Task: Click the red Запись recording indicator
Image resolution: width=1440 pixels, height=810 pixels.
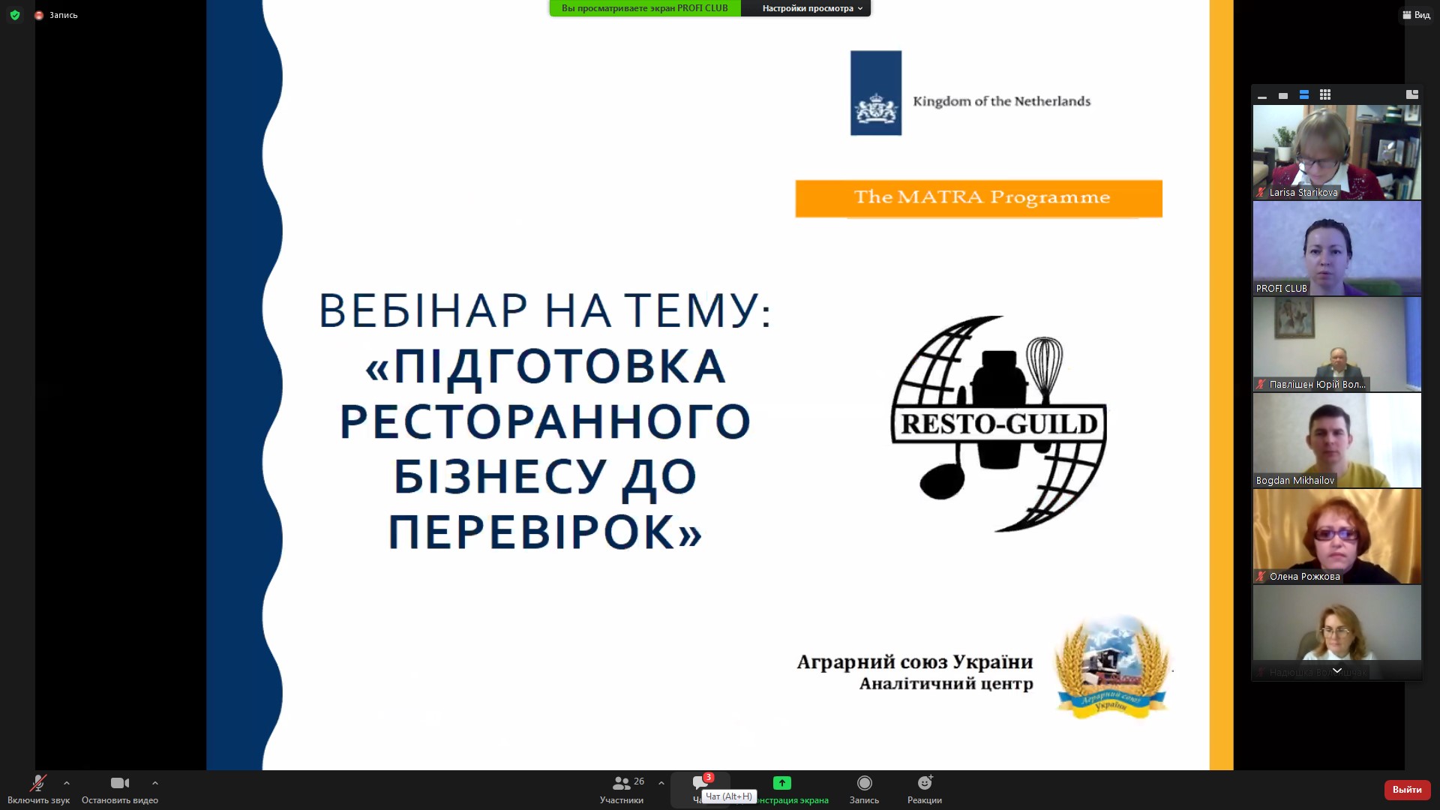Action: click(56, 15)
